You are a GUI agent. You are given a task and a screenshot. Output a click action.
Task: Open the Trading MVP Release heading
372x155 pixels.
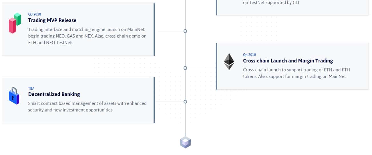pos(52,20)
